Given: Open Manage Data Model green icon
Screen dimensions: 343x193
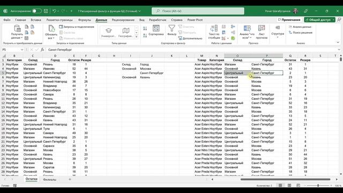Looking at the screenshot, I should tap(233, 38).
